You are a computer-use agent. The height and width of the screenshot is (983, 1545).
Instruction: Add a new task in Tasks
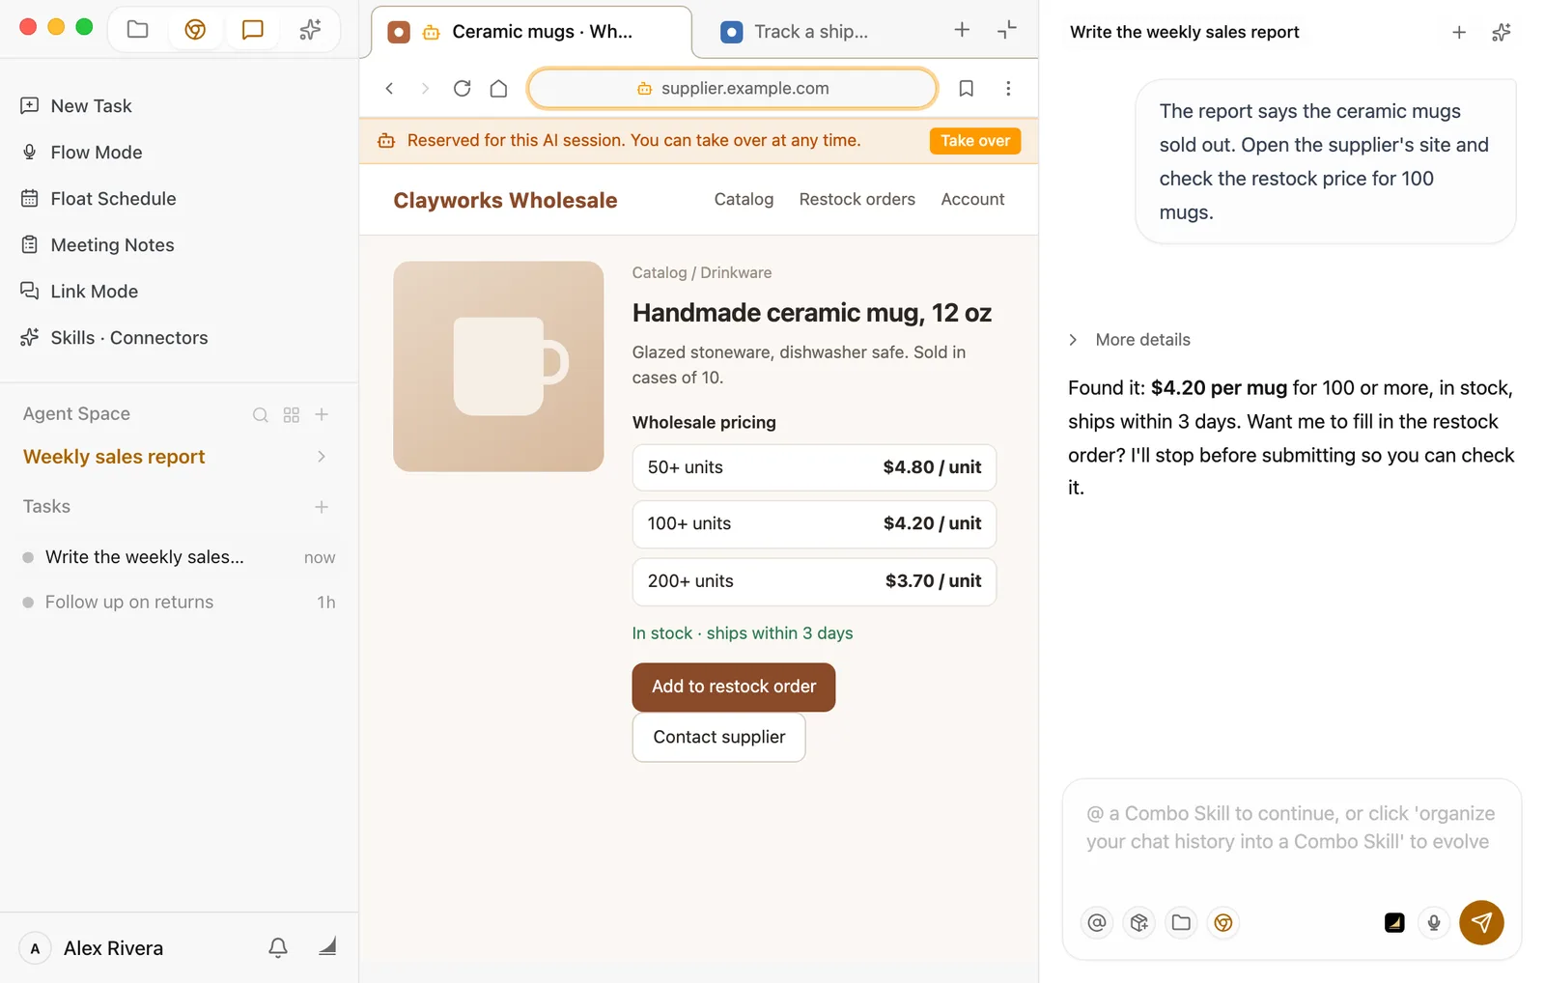322,507
